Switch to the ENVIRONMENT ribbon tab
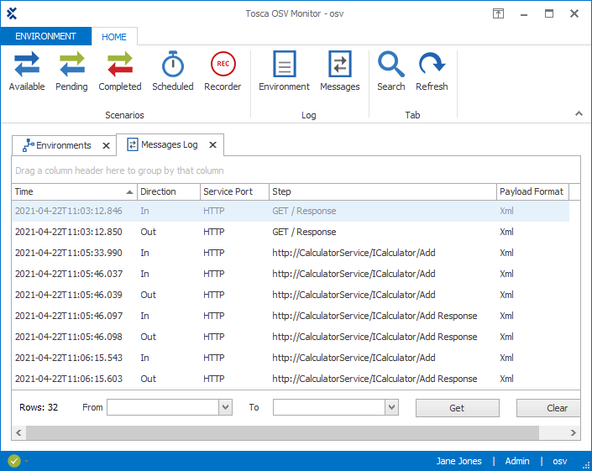 coord(45,37)
